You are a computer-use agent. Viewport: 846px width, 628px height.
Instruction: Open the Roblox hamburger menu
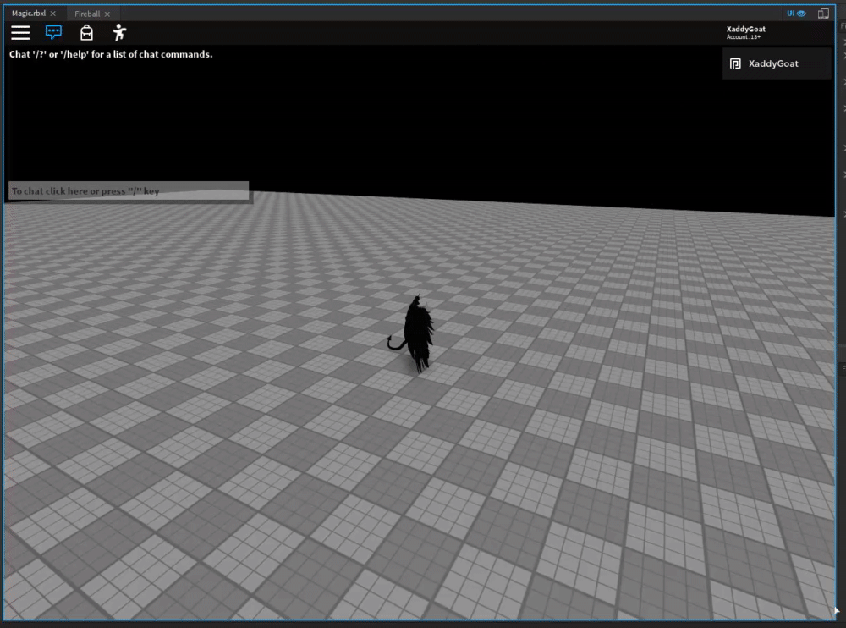pyautogui.click(x=20, y=33)
